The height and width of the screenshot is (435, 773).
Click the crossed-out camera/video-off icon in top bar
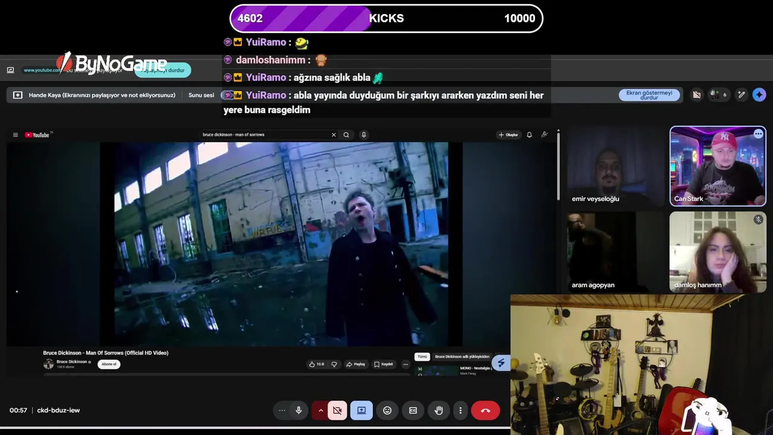697,95
